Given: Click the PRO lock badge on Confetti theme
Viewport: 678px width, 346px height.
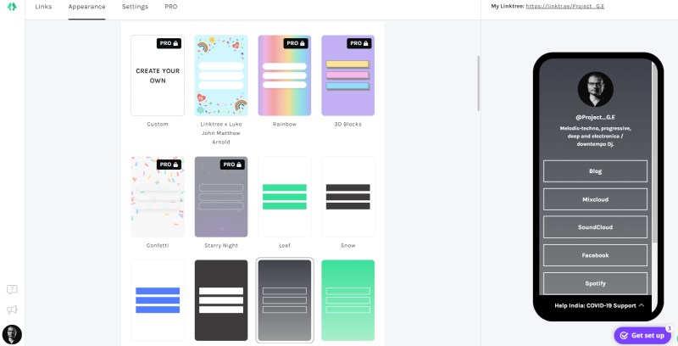Looking at the screenshot, I should click(169, 165).
